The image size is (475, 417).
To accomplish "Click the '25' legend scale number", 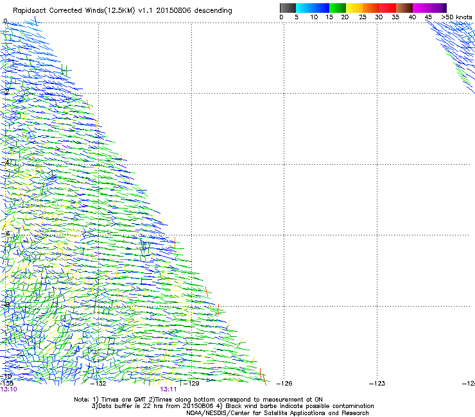I will click(363, 17).
